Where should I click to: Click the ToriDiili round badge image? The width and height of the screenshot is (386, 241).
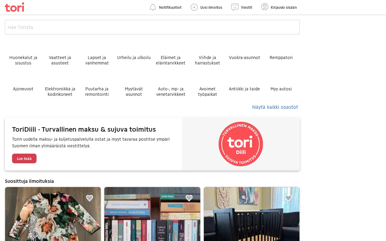(x=241, y=144)
